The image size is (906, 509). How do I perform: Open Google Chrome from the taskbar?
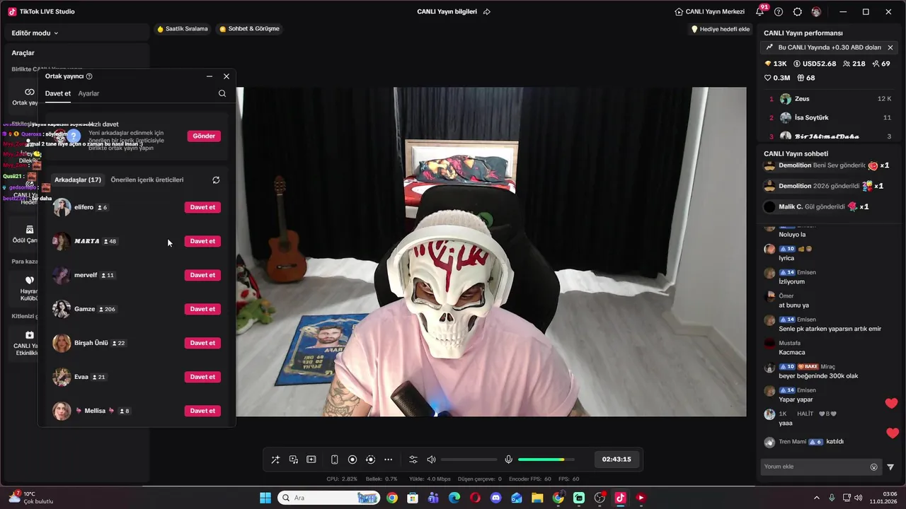(x=392, y=498)
